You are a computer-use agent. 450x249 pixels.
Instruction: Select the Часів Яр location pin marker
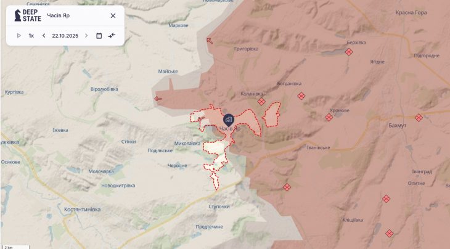(229, 120)
